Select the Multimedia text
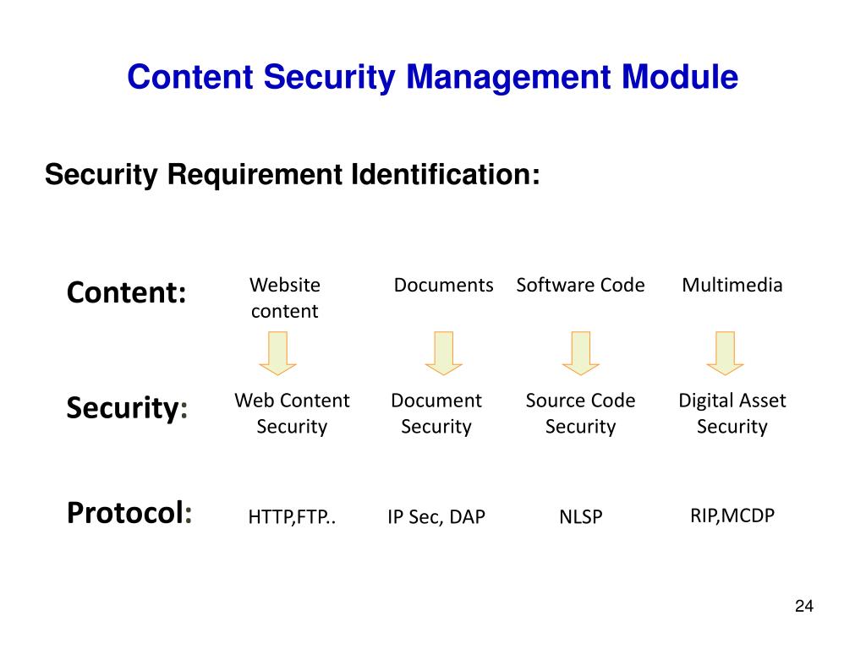The height and width of the screenshot is (649, 866). coord(732,286)
